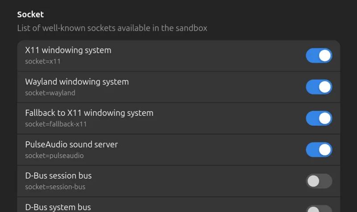Disable the PulseAudio sound server switch
This screenshot has width=357, height=212.
coord(319,150)
